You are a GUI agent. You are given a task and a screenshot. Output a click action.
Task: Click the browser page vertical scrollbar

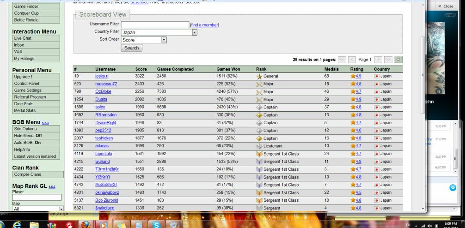point(423,74)
